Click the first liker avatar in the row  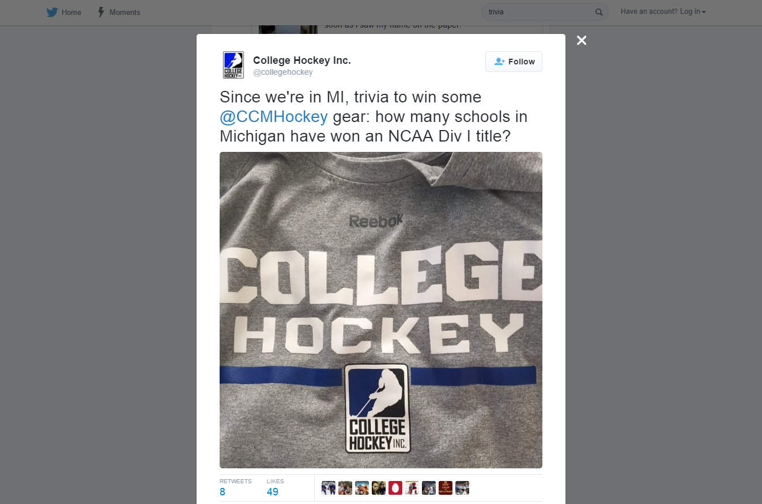329,488
